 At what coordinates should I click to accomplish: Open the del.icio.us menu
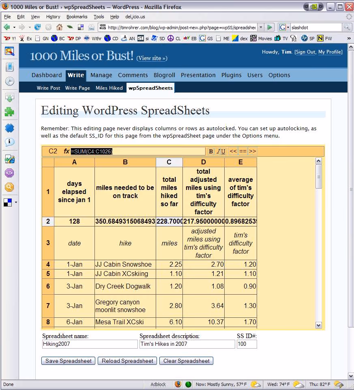coord(135,17)
